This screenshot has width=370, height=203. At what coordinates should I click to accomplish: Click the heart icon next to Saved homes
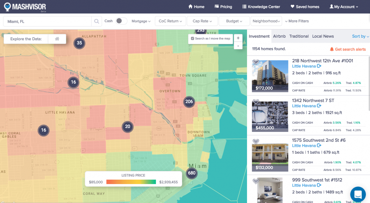pyautogui.click(x=292, y=6)
